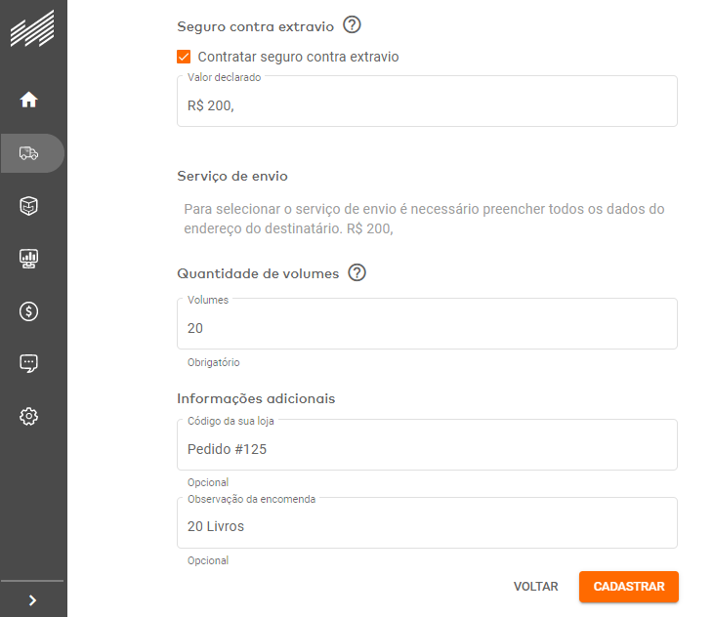Focus the Volumes input field
This screenshot has width=713, height=617.
coord(427,328)
